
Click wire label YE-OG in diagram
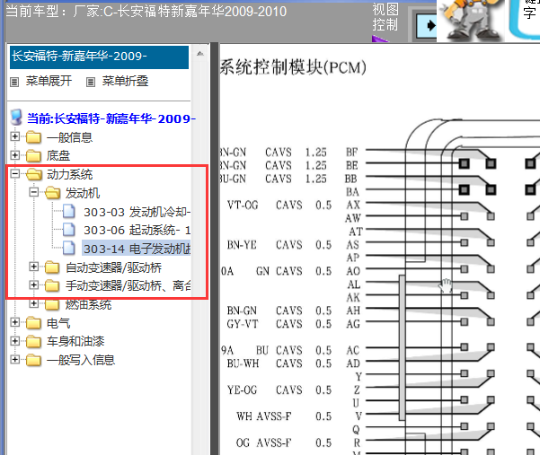pyautogui.click(x=242, y=390)
